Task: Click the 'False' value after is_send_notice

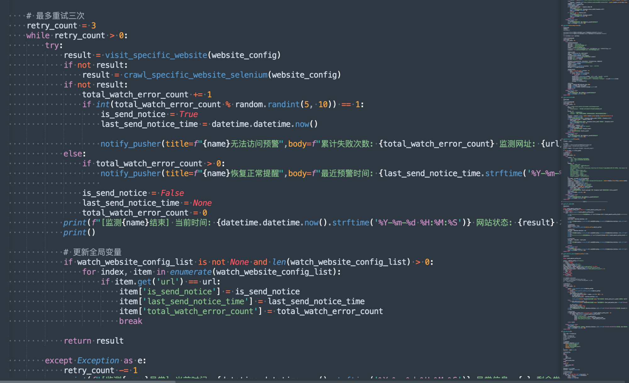Action: click(172, 193)
